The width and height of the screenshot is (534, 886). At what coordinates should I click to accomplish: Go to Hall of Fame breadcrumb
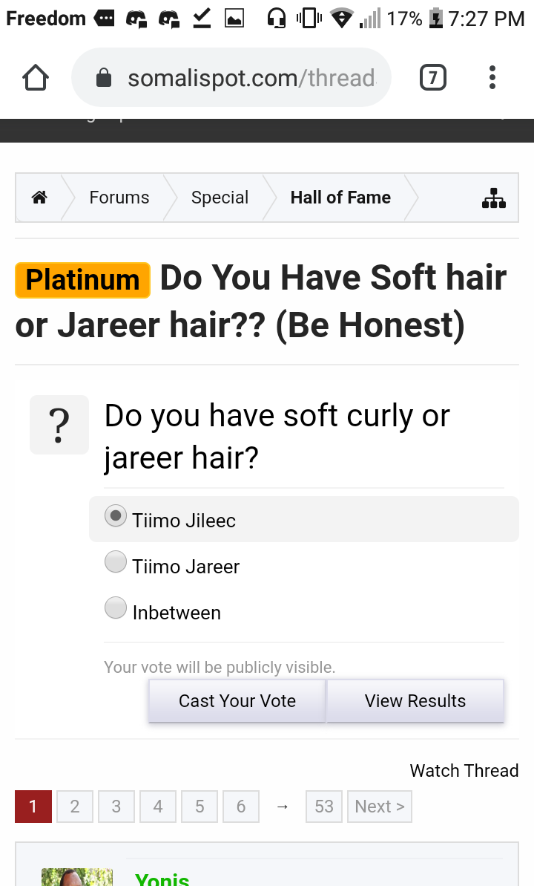(340, 198)
